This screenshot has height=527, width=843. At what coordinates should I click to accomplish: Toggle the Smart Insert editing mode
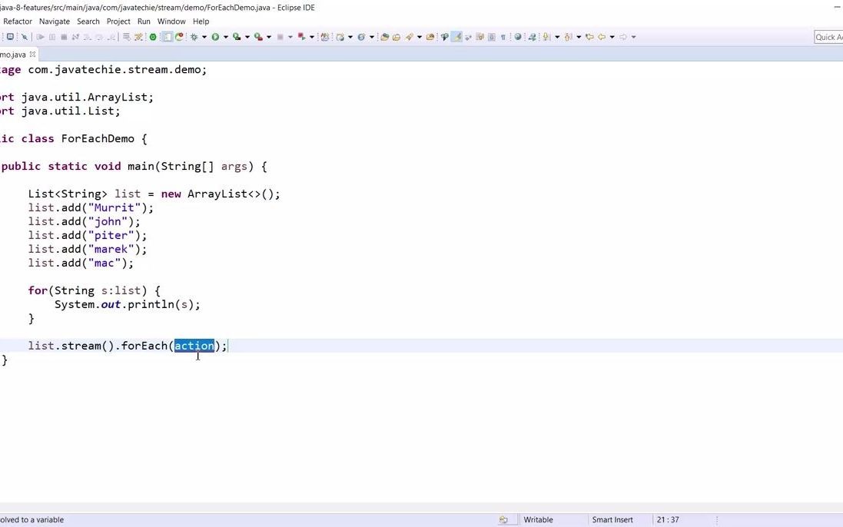[x=612, y=519]
